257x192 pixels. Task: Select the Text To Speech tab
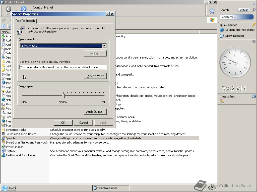pos(25,21)
